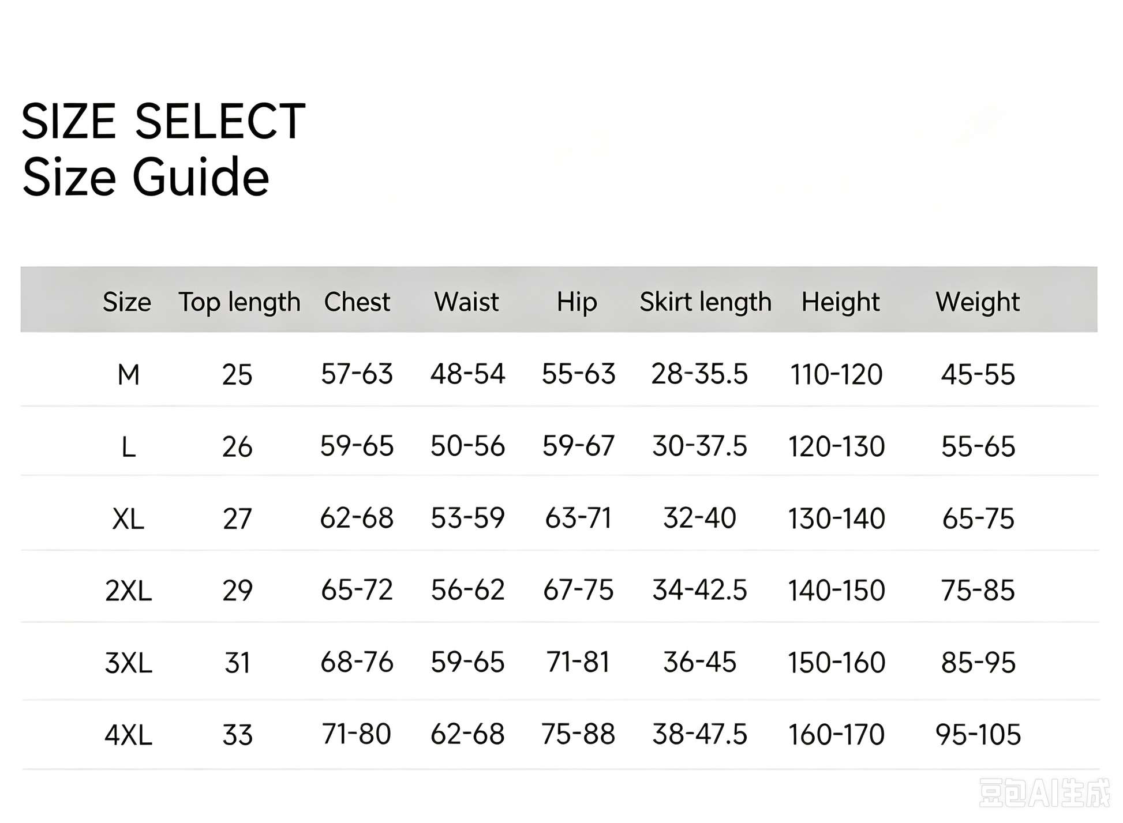The image size is (1123, 823).
Task: Click chest value 57-63 for size M
Action: 357,374
